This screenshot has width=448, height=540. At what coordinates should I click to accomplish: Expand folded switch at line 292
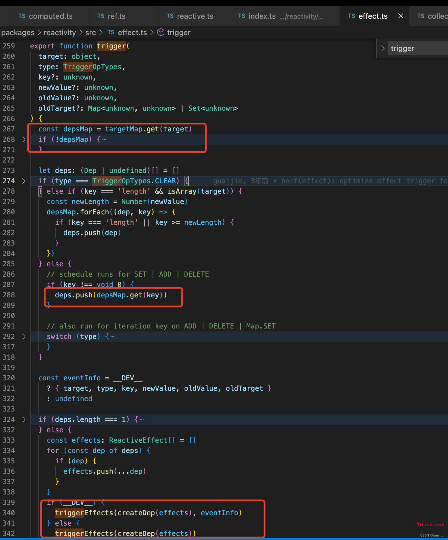pos(24,337)
